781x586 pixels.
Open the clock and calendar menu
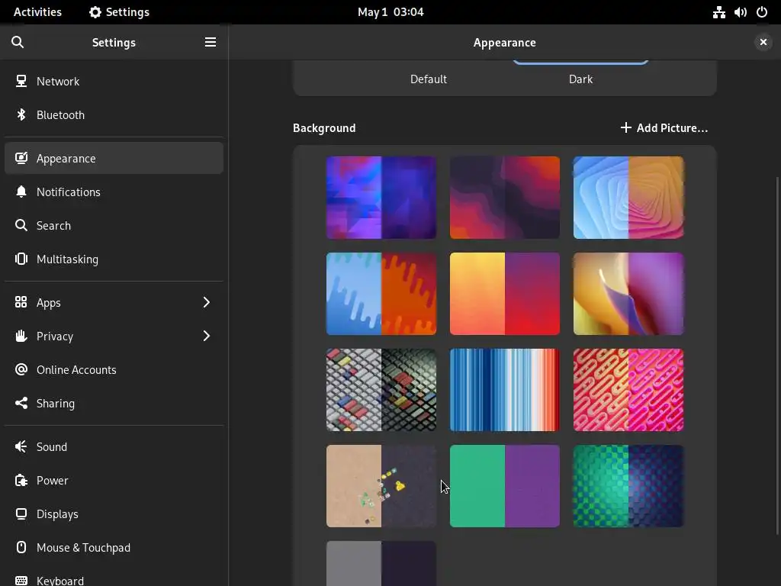(x=390, y=12)
